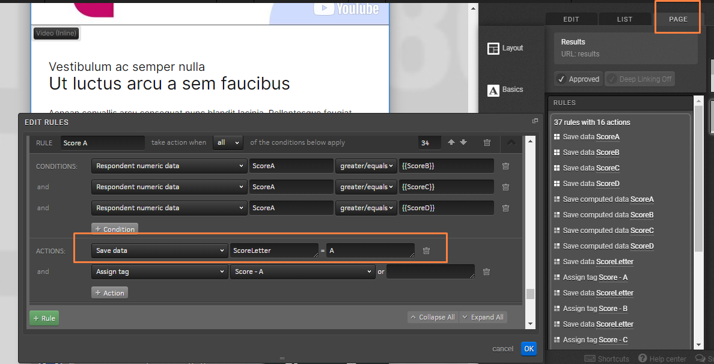
Task: Click the green + Rule button
Action: [44, 318]
